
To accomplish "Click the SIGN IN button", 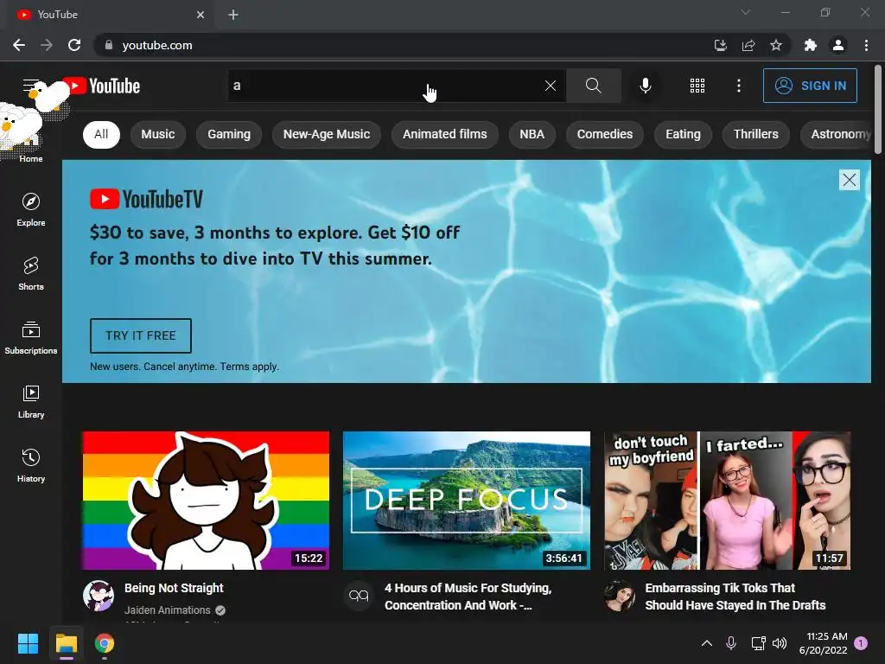I will coord(810,86).
